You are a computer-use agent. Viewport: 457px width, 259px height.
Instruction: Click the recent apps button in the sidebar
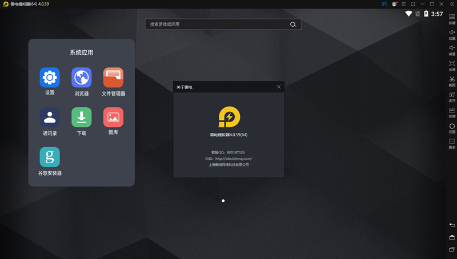click(452, 249)
